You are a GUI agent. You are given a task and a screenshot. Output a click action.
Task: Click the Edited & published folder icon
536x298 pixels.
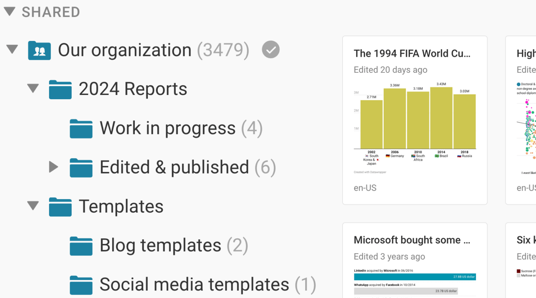pos(81,168)
